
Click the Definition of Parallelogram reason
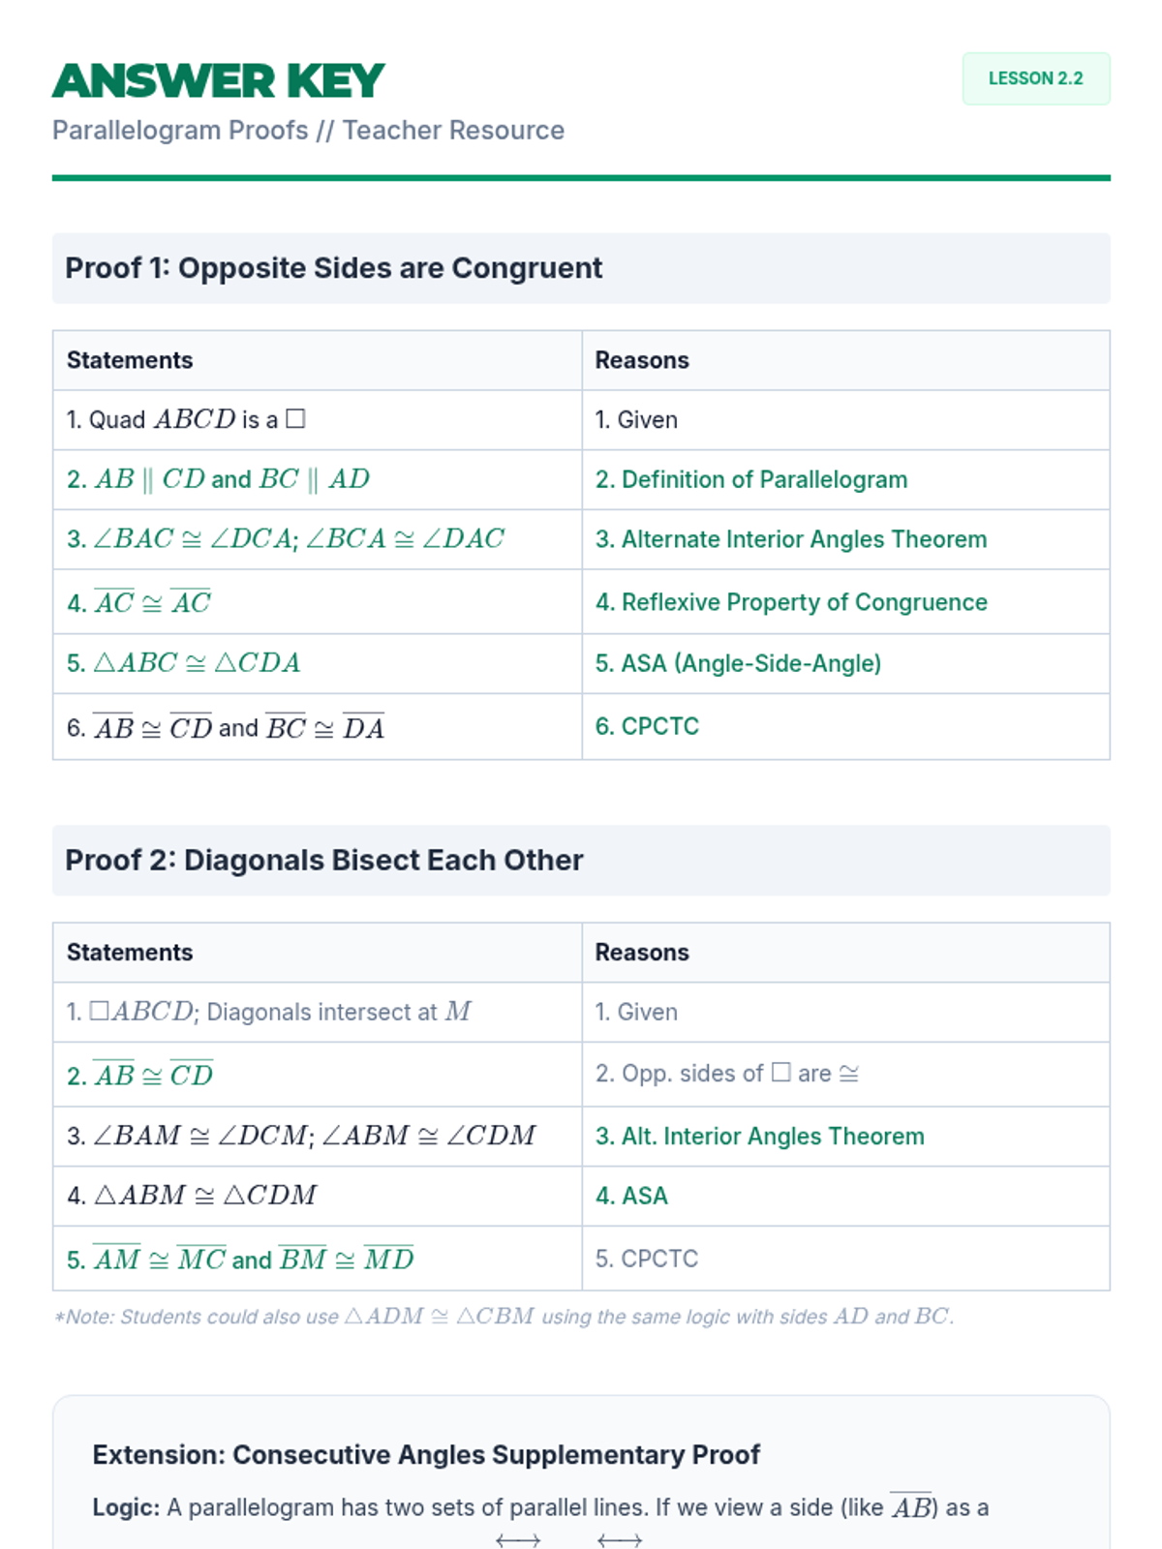pos(751,480)
